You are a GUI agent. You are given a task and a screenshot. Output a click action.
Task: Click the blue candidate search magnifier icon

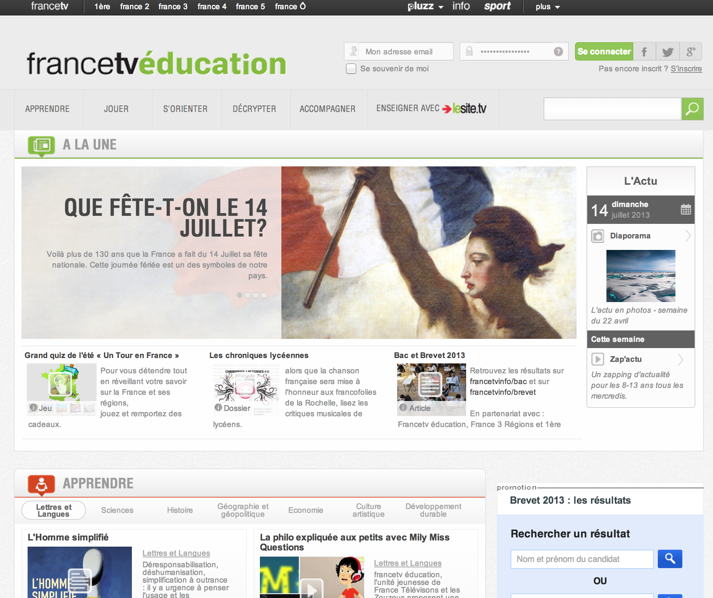(670, 559)
